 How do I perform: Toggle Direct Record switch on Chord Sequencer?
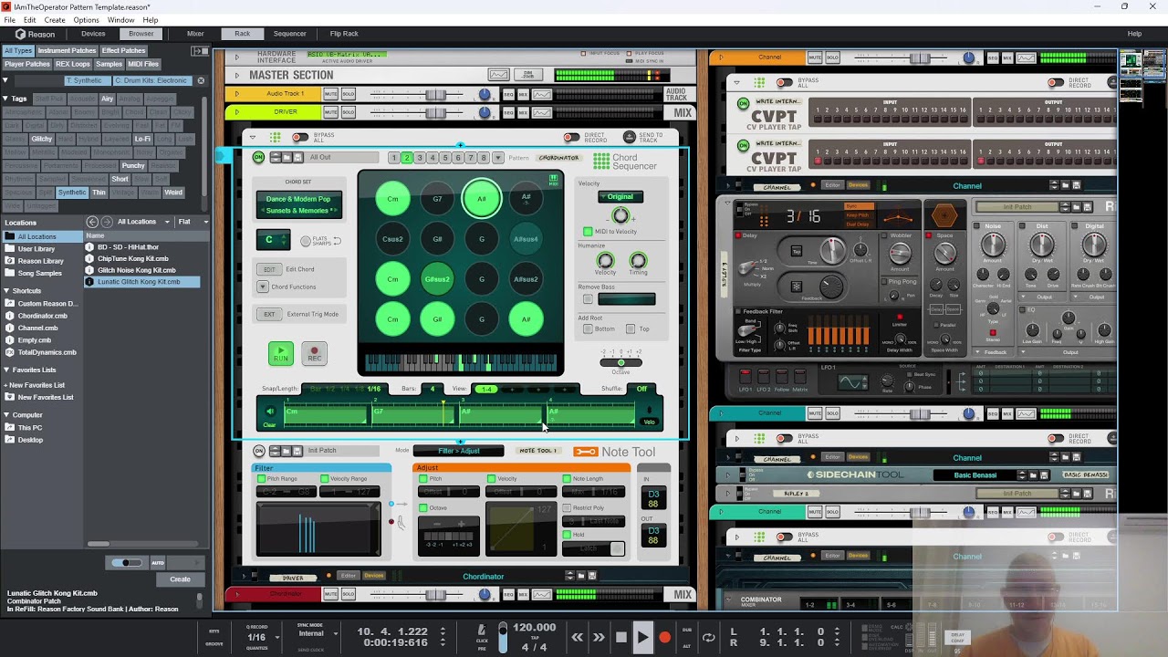[571, 138]
